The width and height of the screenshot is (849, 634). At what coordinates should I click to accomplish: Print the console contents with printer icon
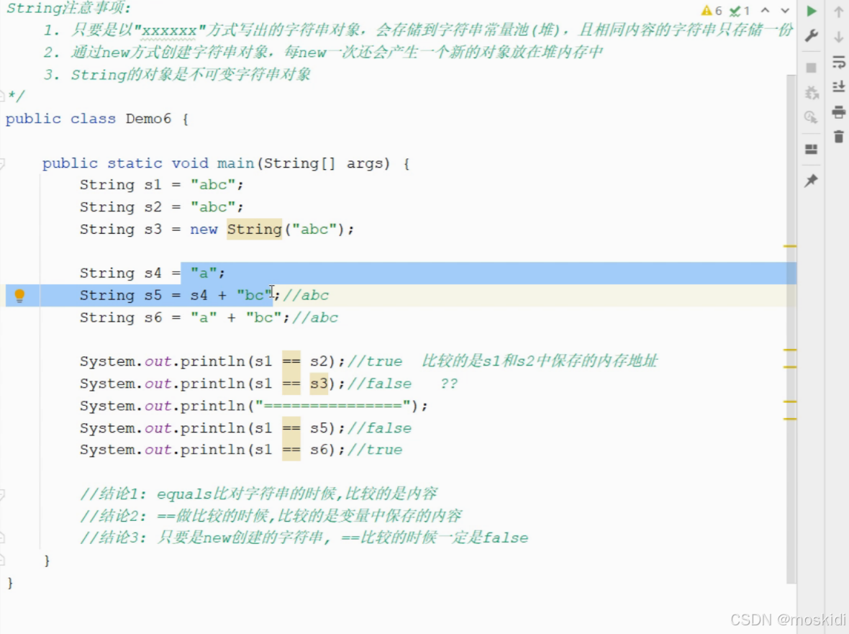[x=839, y=112]
